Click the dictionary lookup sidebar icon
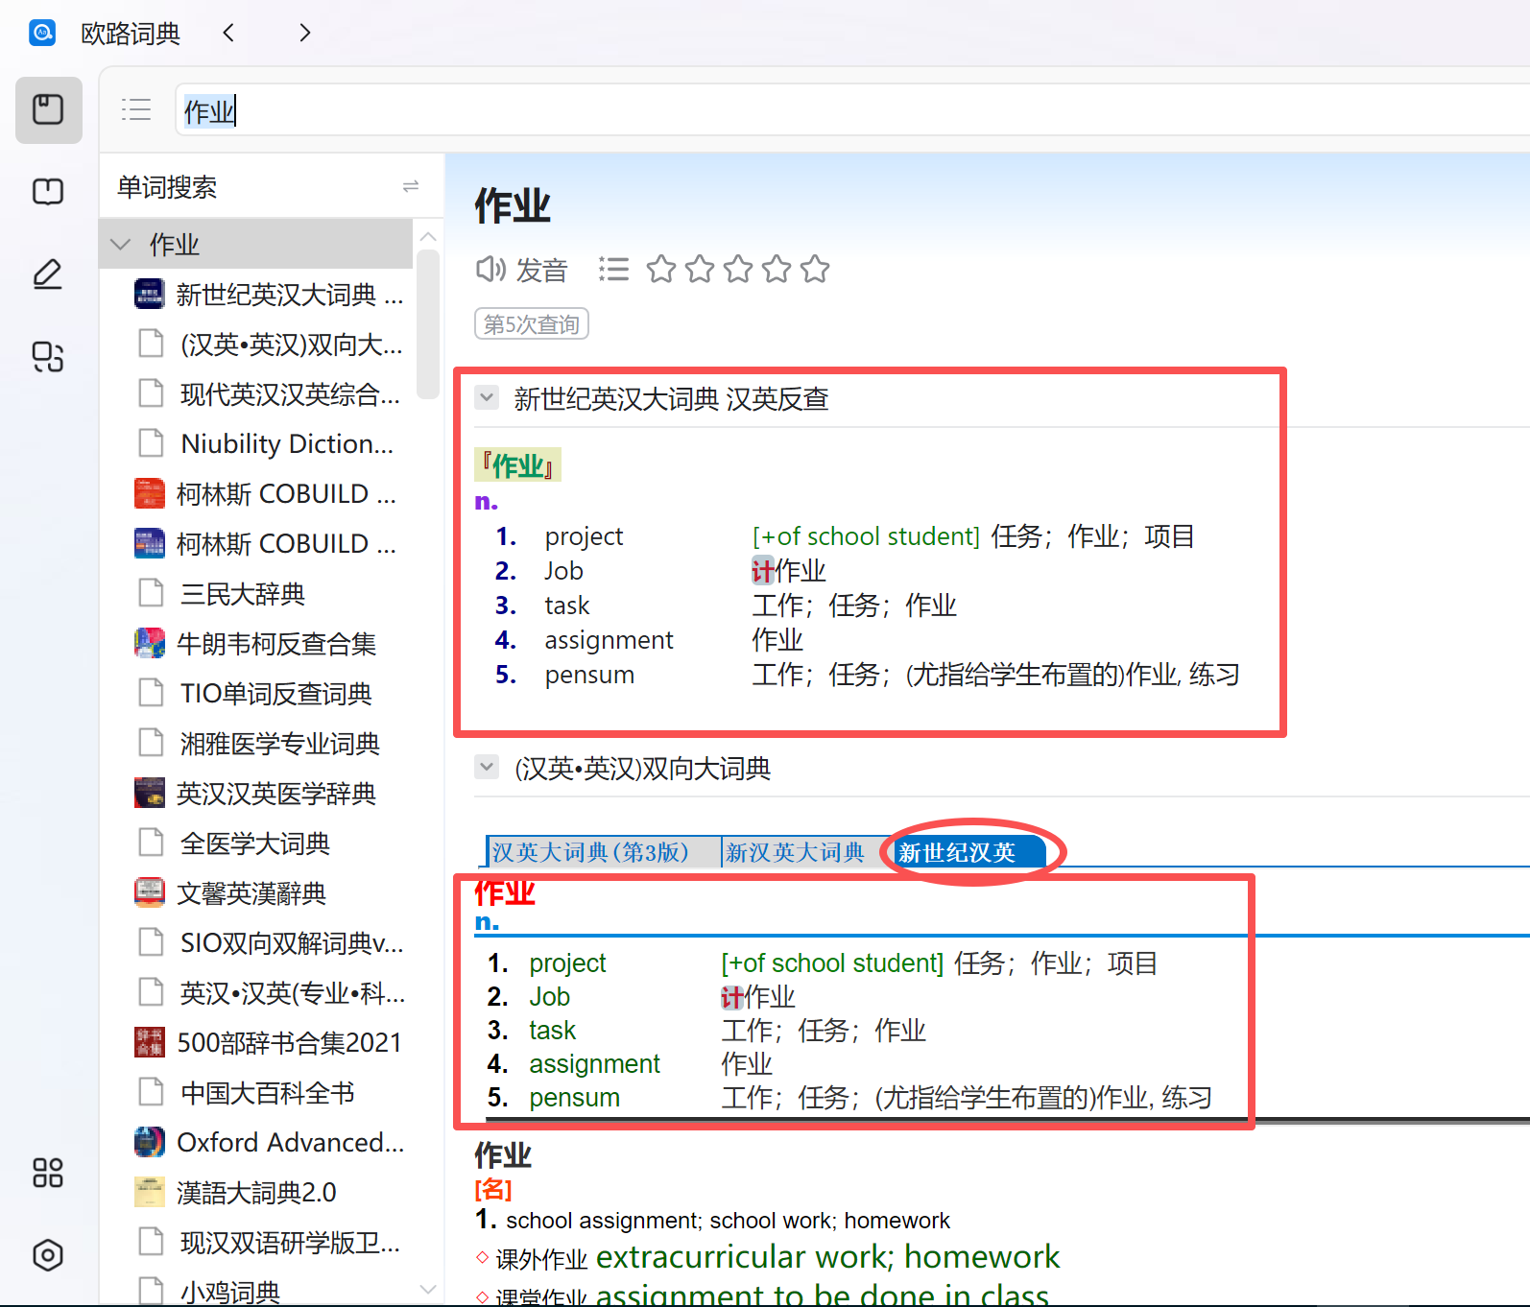 click(48, 109)
